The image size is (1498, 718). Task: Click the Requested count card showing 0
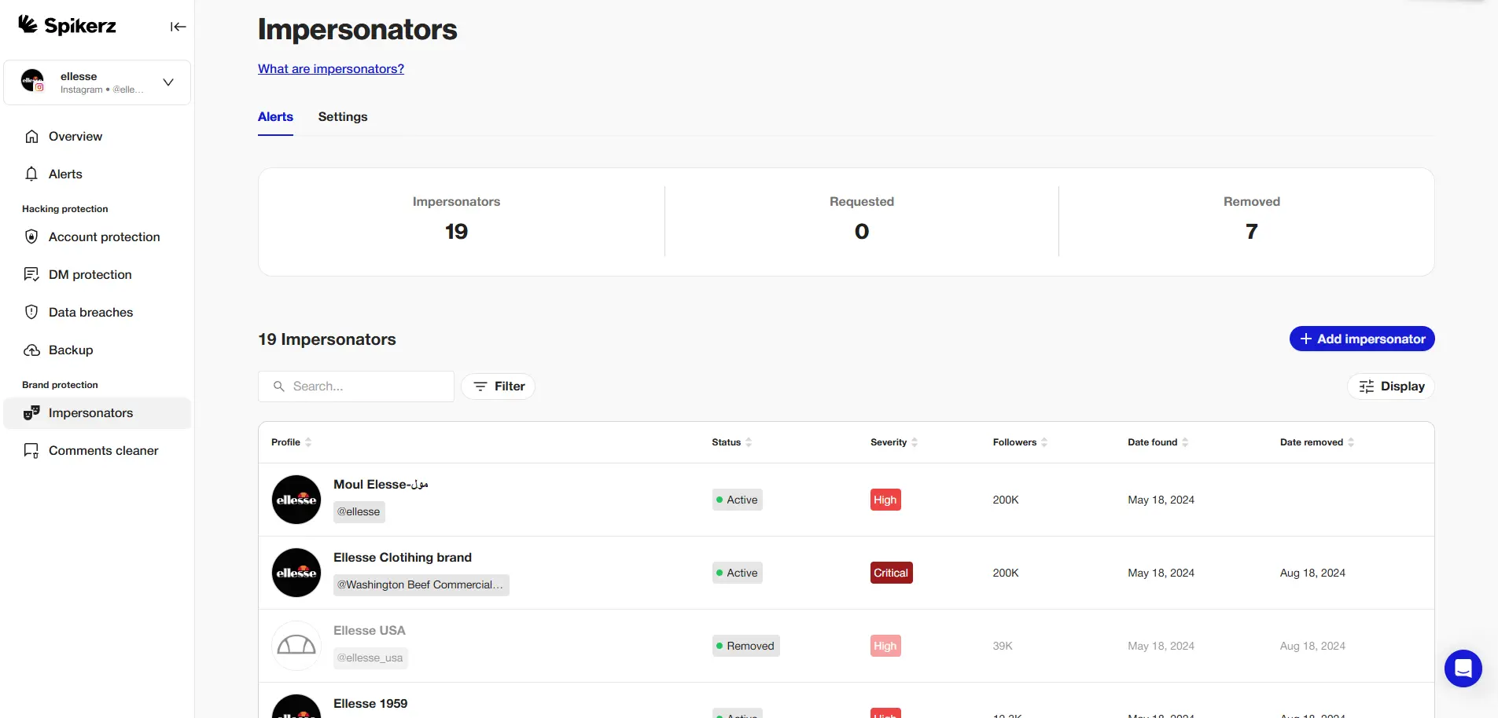(x=862, y=221)
